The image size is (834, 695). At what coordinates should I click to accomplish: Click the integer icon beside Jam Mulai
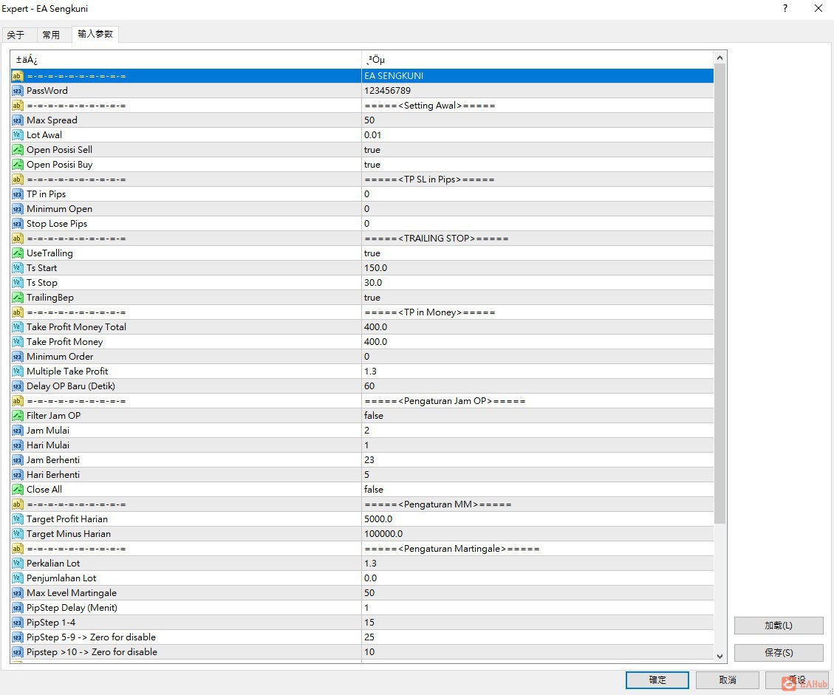click(18, 431)
